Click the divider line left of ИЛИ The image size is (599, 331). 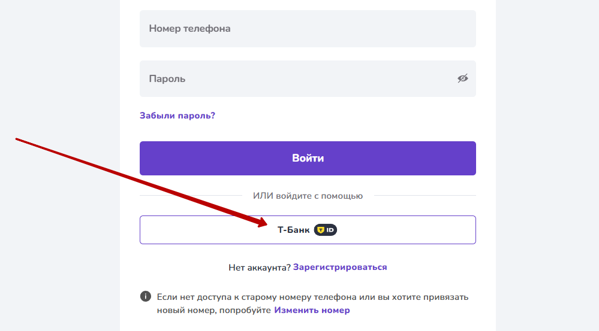click(x=191, y=196)
